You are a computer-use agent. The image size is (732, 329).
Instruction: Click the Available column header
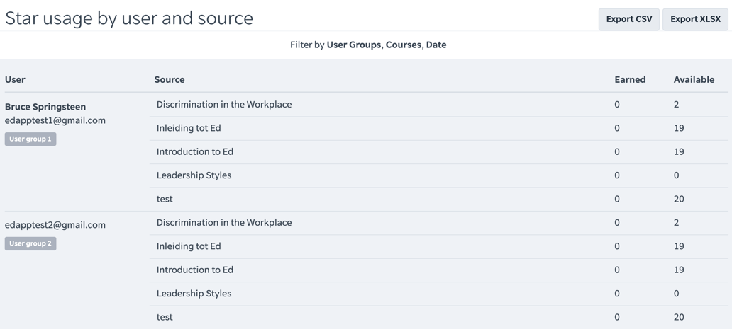[694, 79]
